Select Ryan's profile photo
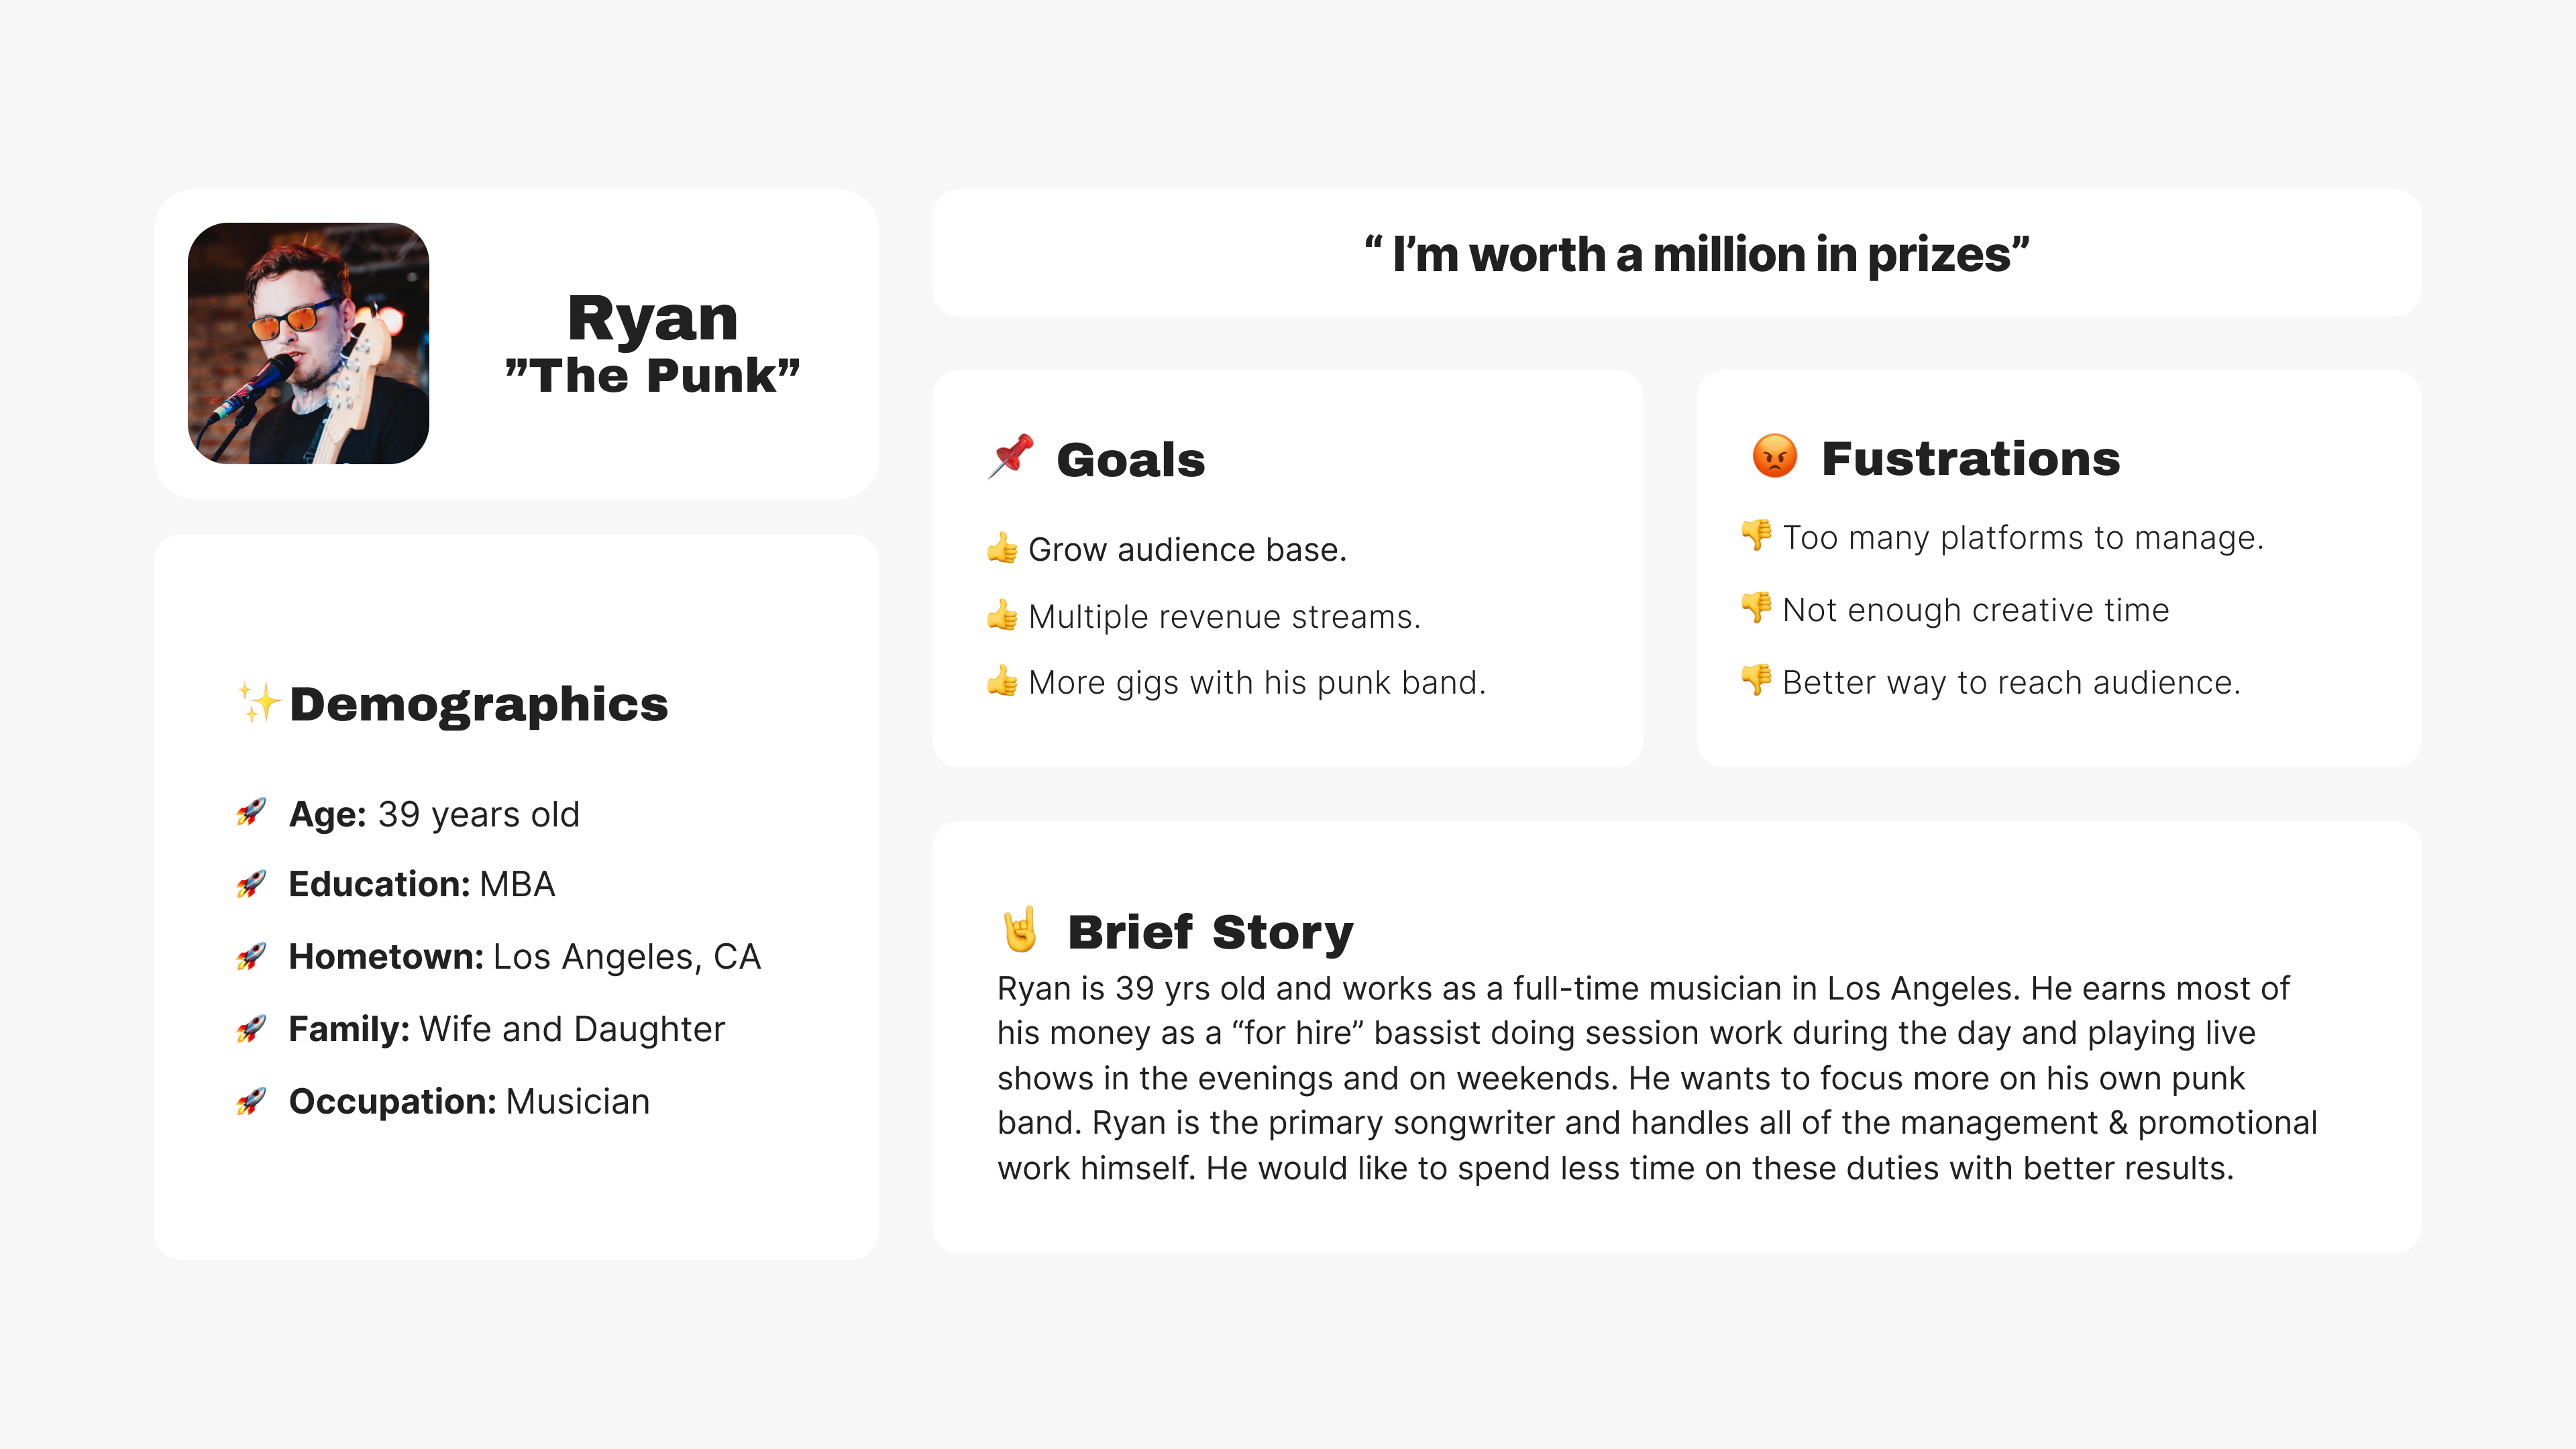The width and height of the screenshot is (2576, 1449). click(x=308, y=343)
